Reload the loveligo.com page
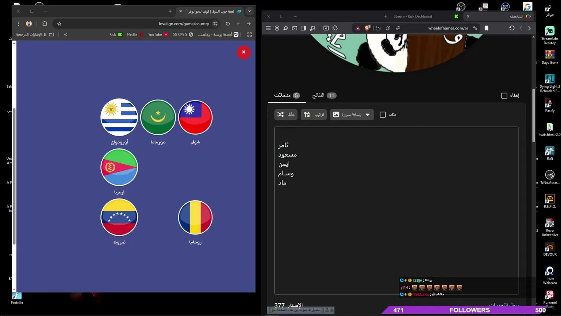The height and width of the screenshot is (316, 561). tap(227, 24)
